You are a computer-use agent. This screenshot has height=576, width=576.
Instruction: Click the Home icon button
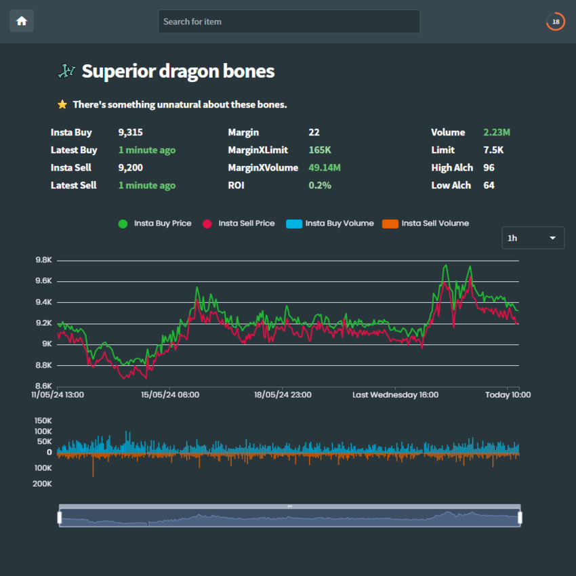(x=22, y=21)
